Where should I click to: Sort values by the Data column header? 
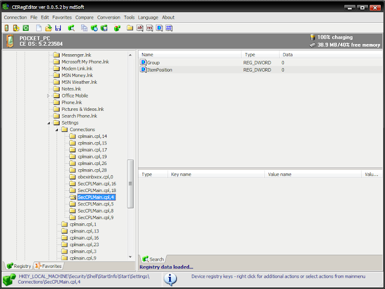click(331, 55)
